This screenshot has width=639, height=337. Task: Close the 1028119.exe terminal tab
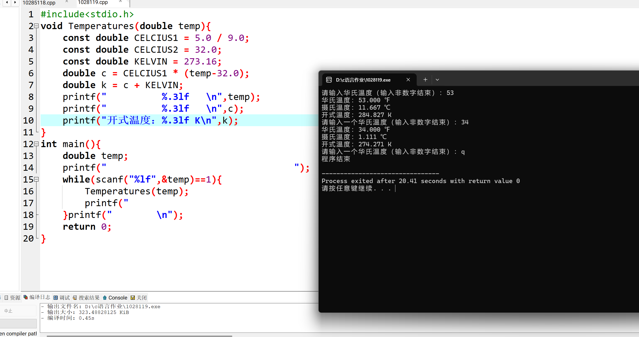tap(408, 80)
